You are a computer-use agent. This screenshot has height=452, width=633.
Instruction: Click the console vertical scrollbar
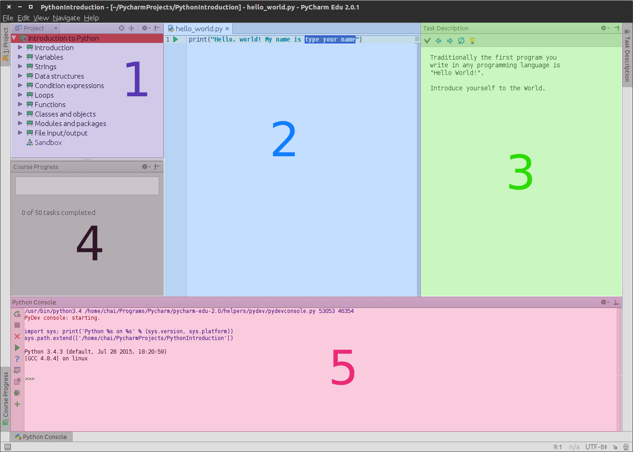click(619, 369)
